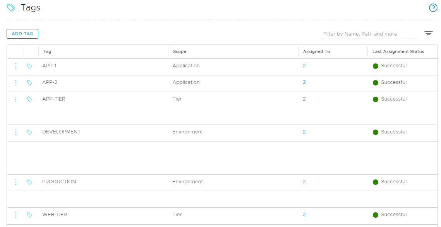This screenshot has width=441, height=227.
Task: Sort by the Scope column header
Action: point(179,51)
